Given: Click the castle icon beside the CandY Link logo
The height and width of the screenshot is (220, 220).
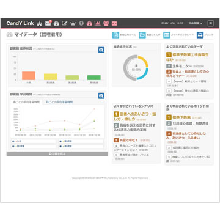Looking at the screenshot, I should (x=40, y=23).
